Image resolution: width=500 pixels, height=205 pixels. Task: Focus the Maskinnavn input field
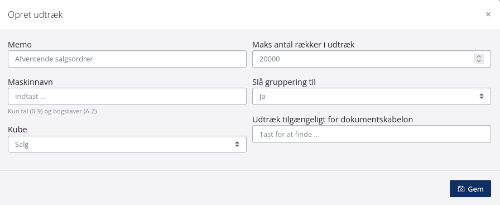pos(127,96)
